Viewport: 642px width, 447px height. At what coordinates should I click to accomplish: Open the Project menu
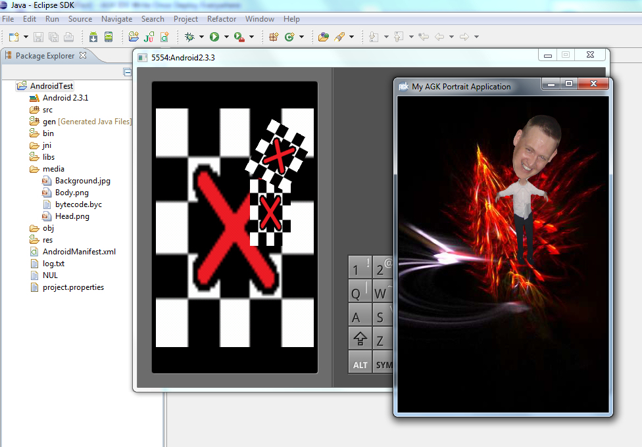185,19
